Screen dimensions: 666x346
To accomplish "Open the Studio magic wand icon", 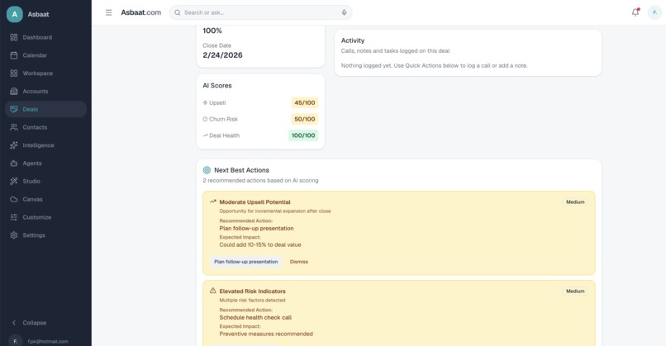I will click(14, 181).
